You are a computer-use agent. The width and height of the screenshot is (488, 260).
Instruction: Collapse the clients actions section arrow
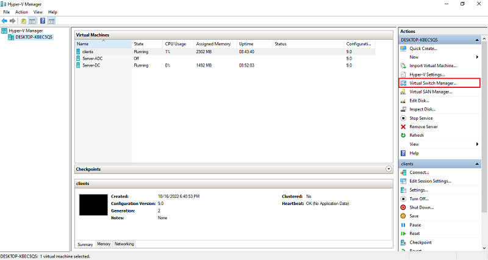click(x=477, y=164)
